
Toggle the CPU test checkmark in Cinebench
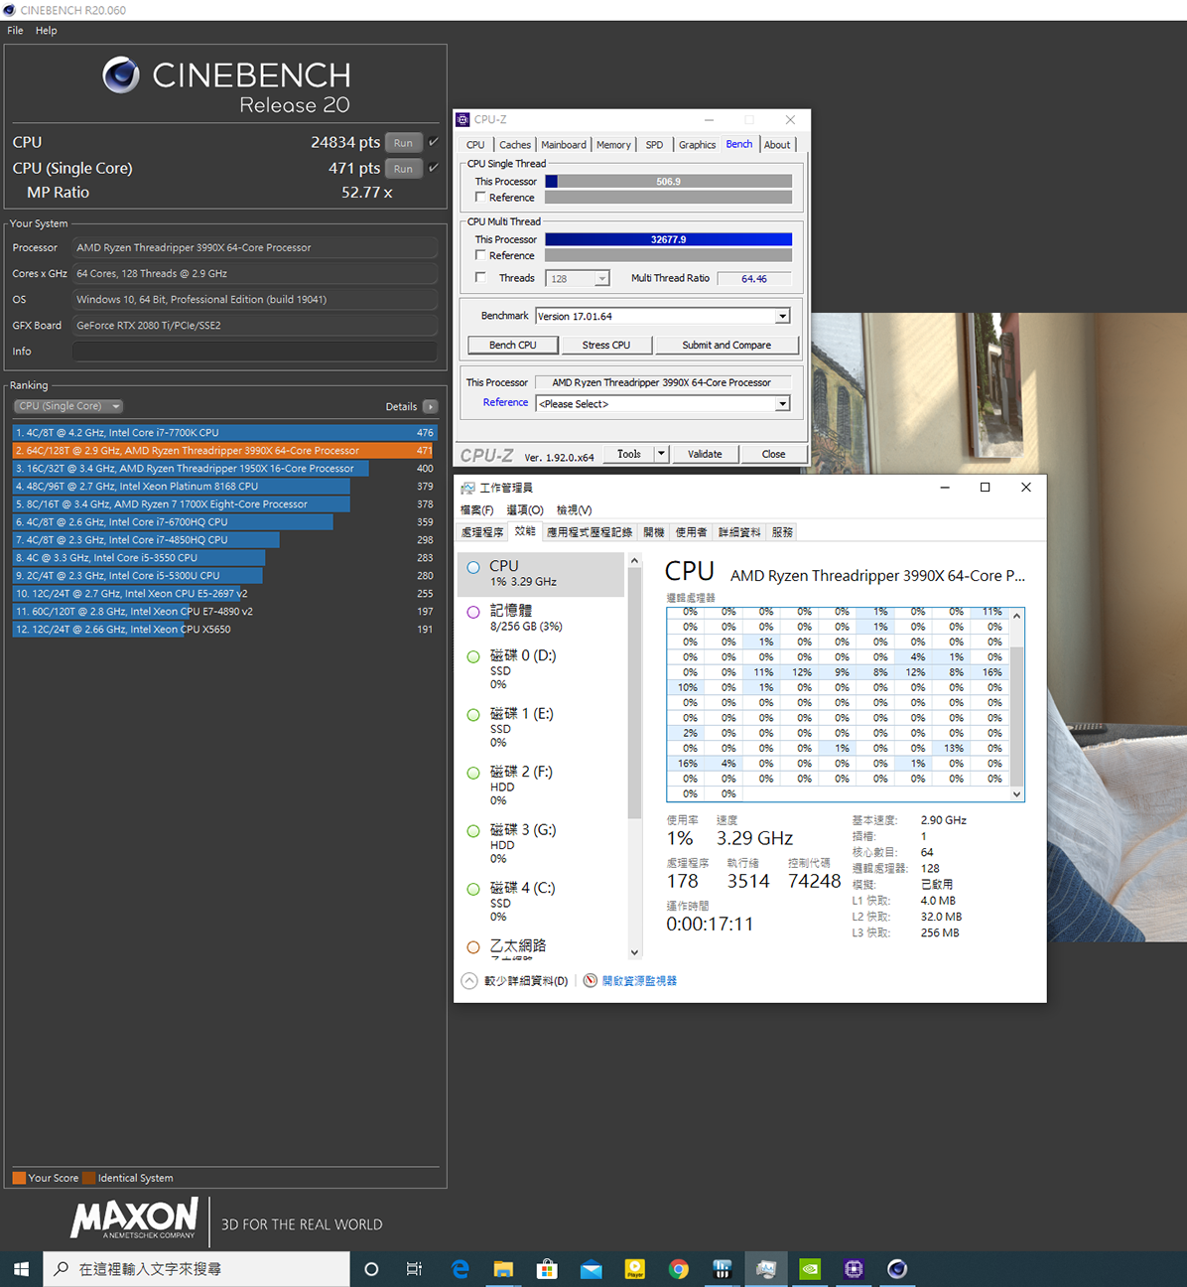[434, 142]
